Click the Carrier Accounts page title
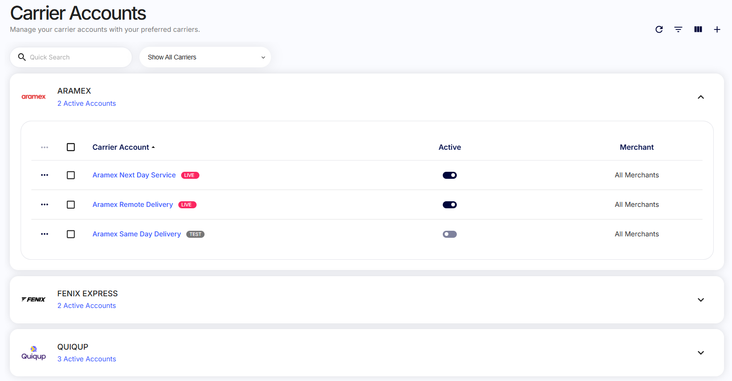732x381 pixels. 78,13
